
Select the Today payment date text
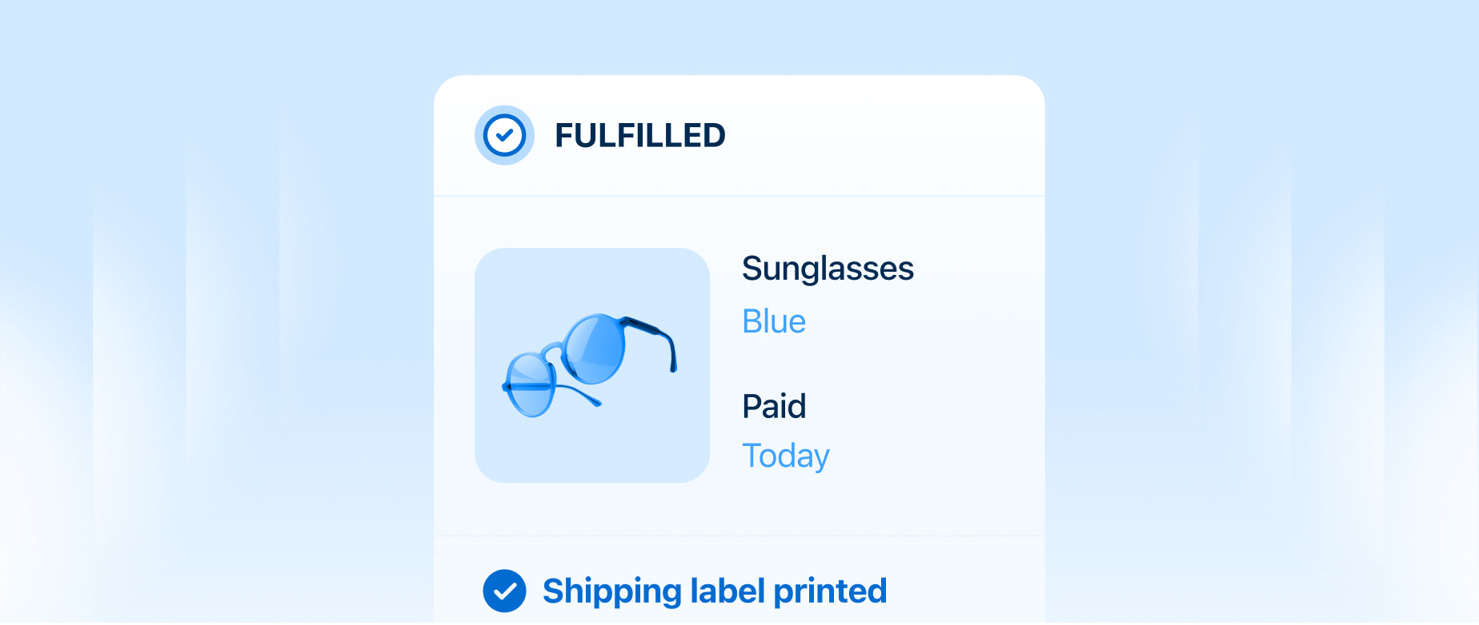(x=786, y=456)
